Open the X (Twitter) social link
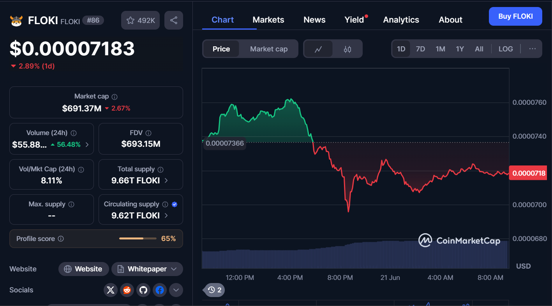Screen dimensions: 552x306 tap(111, 290)
